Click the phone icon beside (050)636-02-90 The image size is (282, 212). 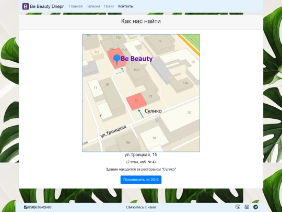[26, 207]
